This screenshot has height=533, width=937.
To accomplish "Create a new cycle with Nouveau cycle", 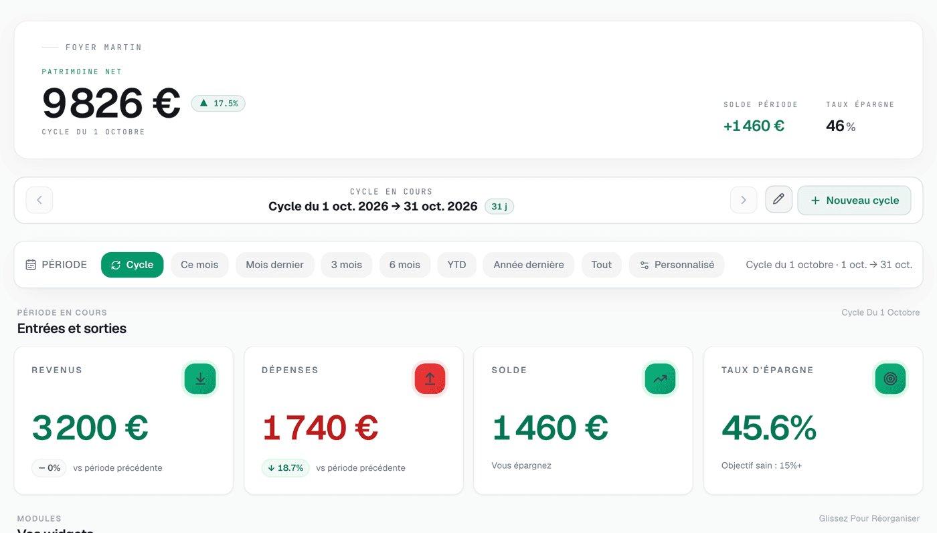I will pyautogui.click(x=854, y=200).
